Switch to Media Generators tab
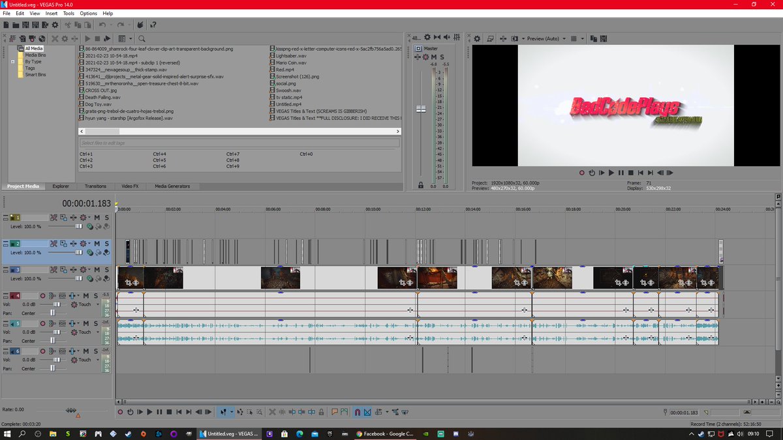The image size is (783, 440). click(172, 186)
